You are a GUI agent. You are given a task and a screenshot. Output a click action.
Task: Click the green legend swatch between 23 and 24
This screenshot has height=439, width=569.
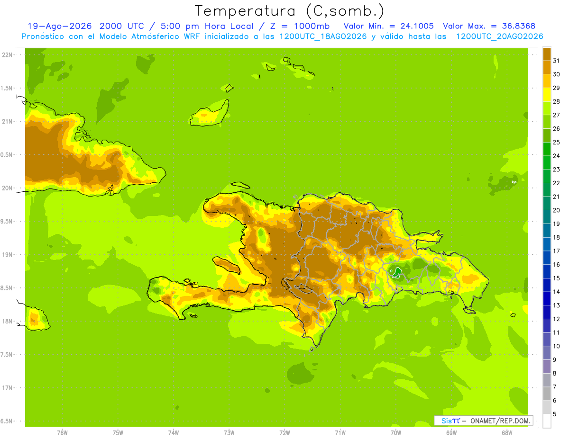tap(547, 162)
